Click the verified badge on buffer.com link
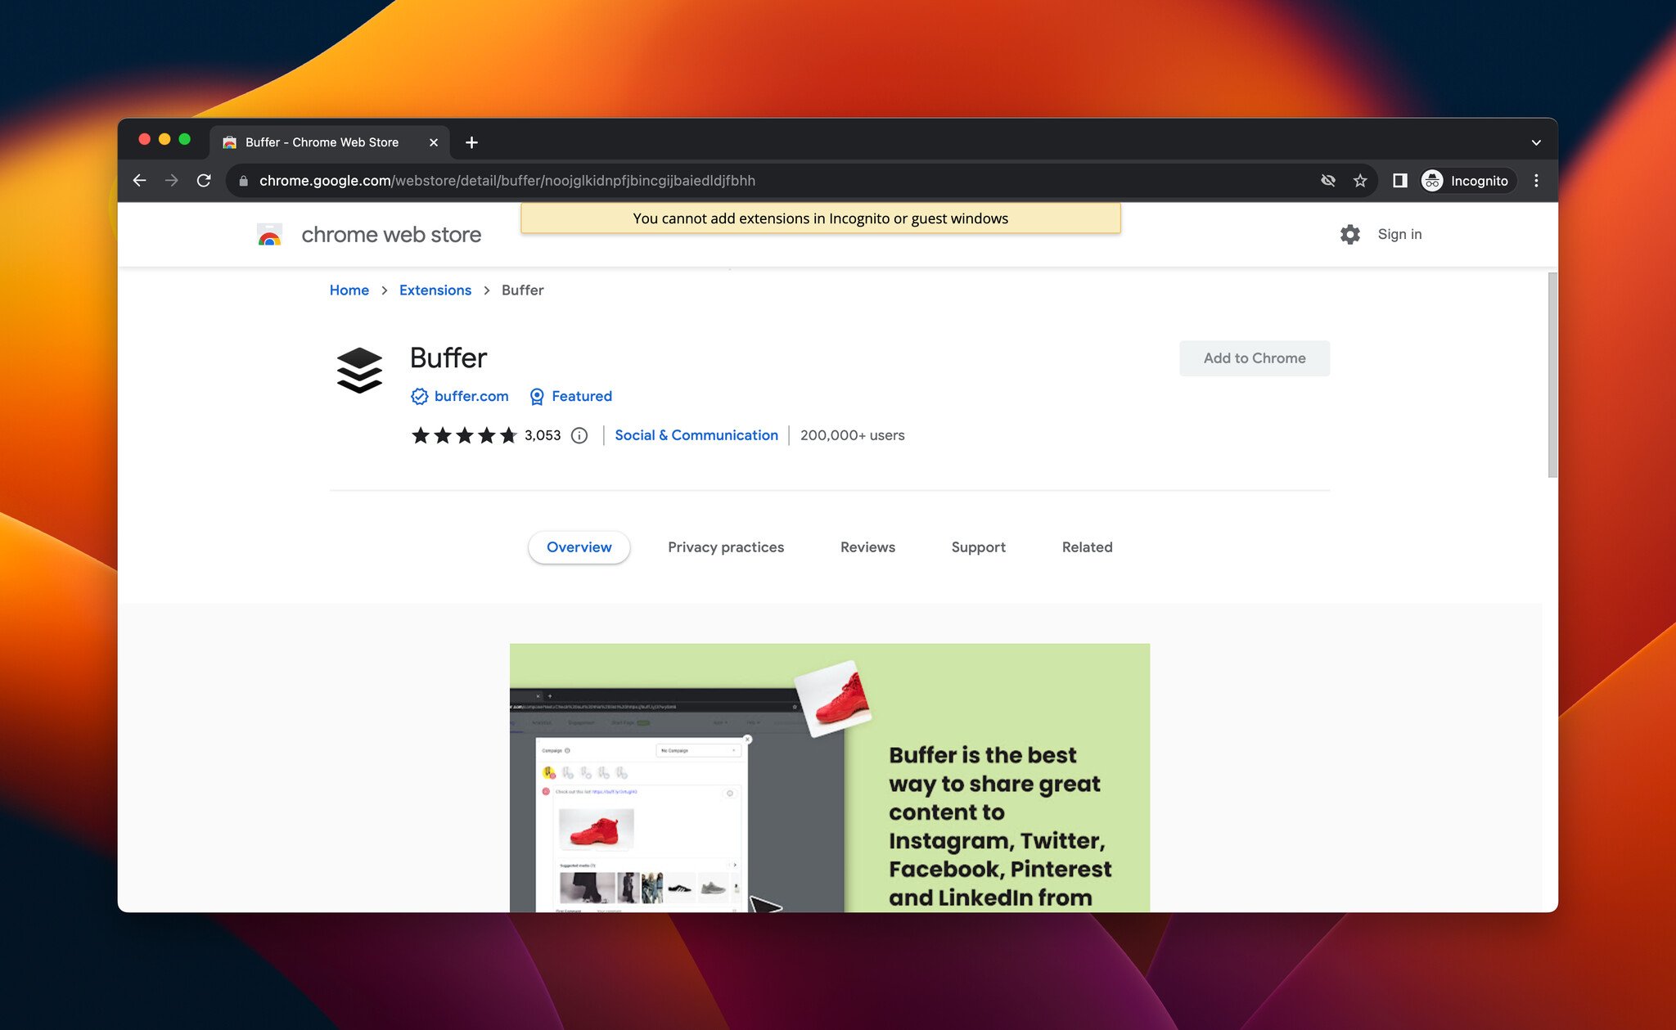 [x=418, y=396]
